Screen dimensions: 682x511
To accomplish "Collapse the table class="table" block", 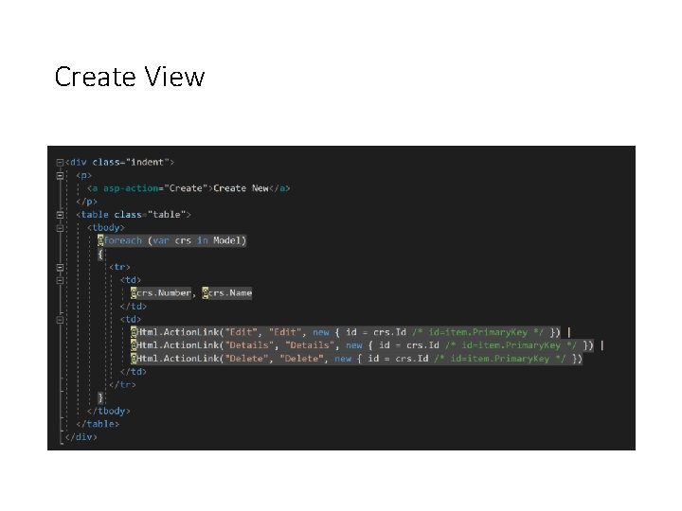I will tap(60, 215).
